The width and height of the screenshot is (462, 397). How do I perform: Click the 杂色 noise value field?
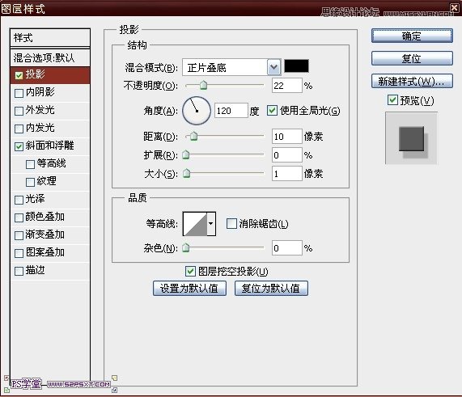click(287, 248)
